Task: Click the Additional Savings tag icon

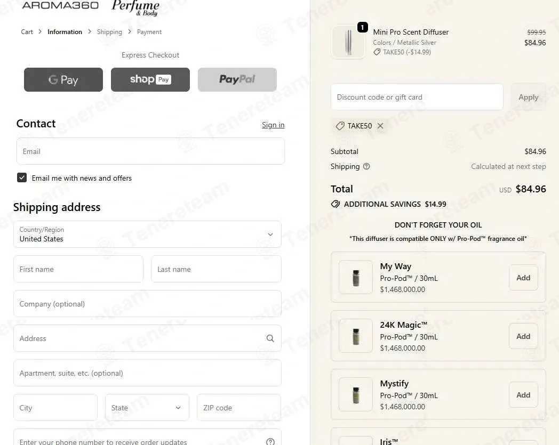Action: coord(335,204)
